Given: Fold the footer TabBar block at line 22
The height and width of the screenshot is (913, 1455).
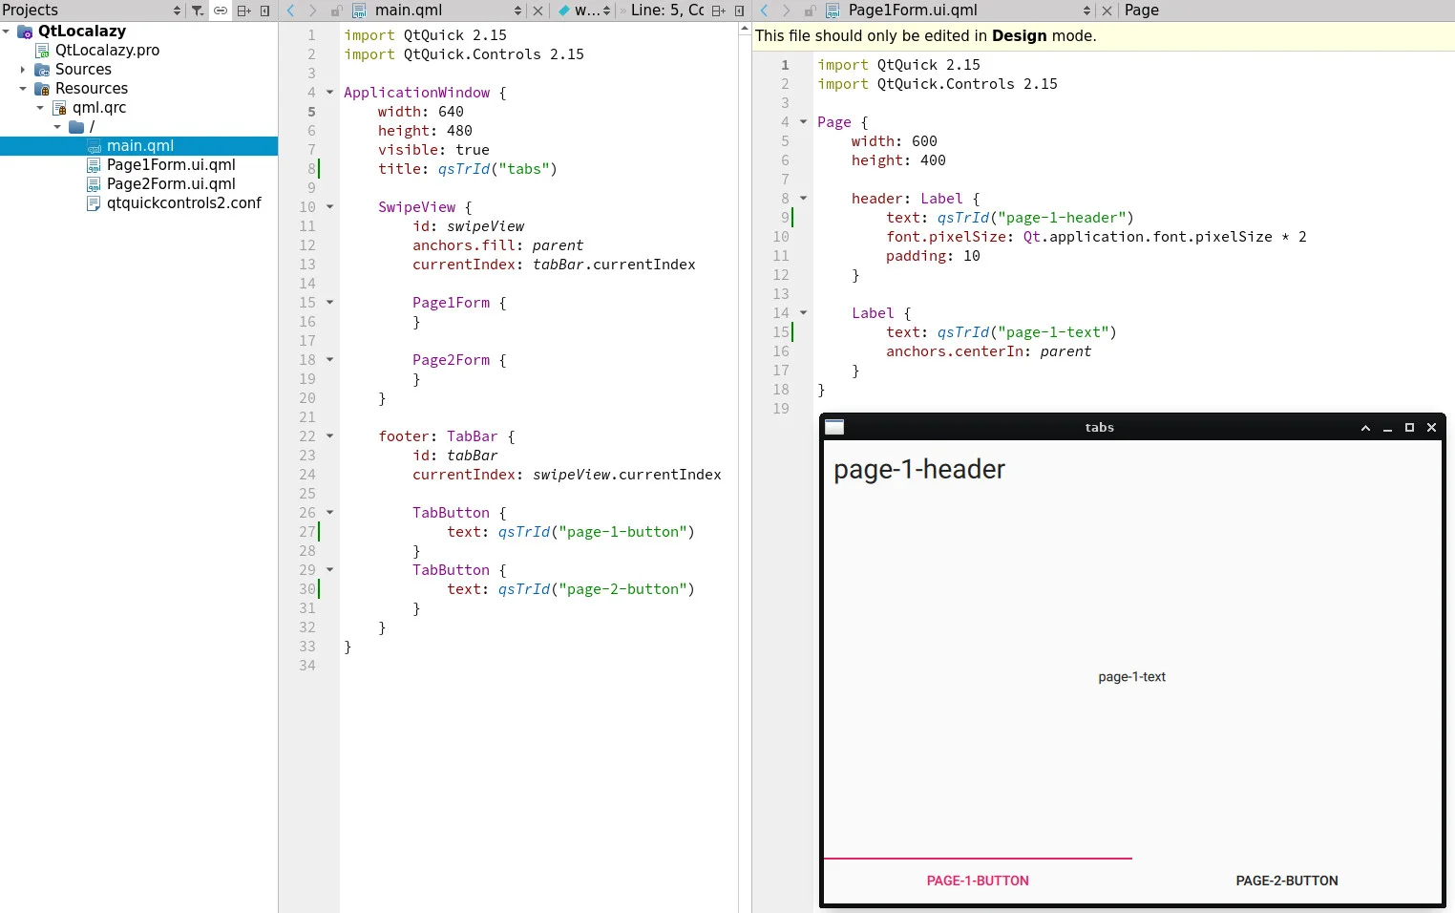Looking at the screenshot, I should 330,436.
